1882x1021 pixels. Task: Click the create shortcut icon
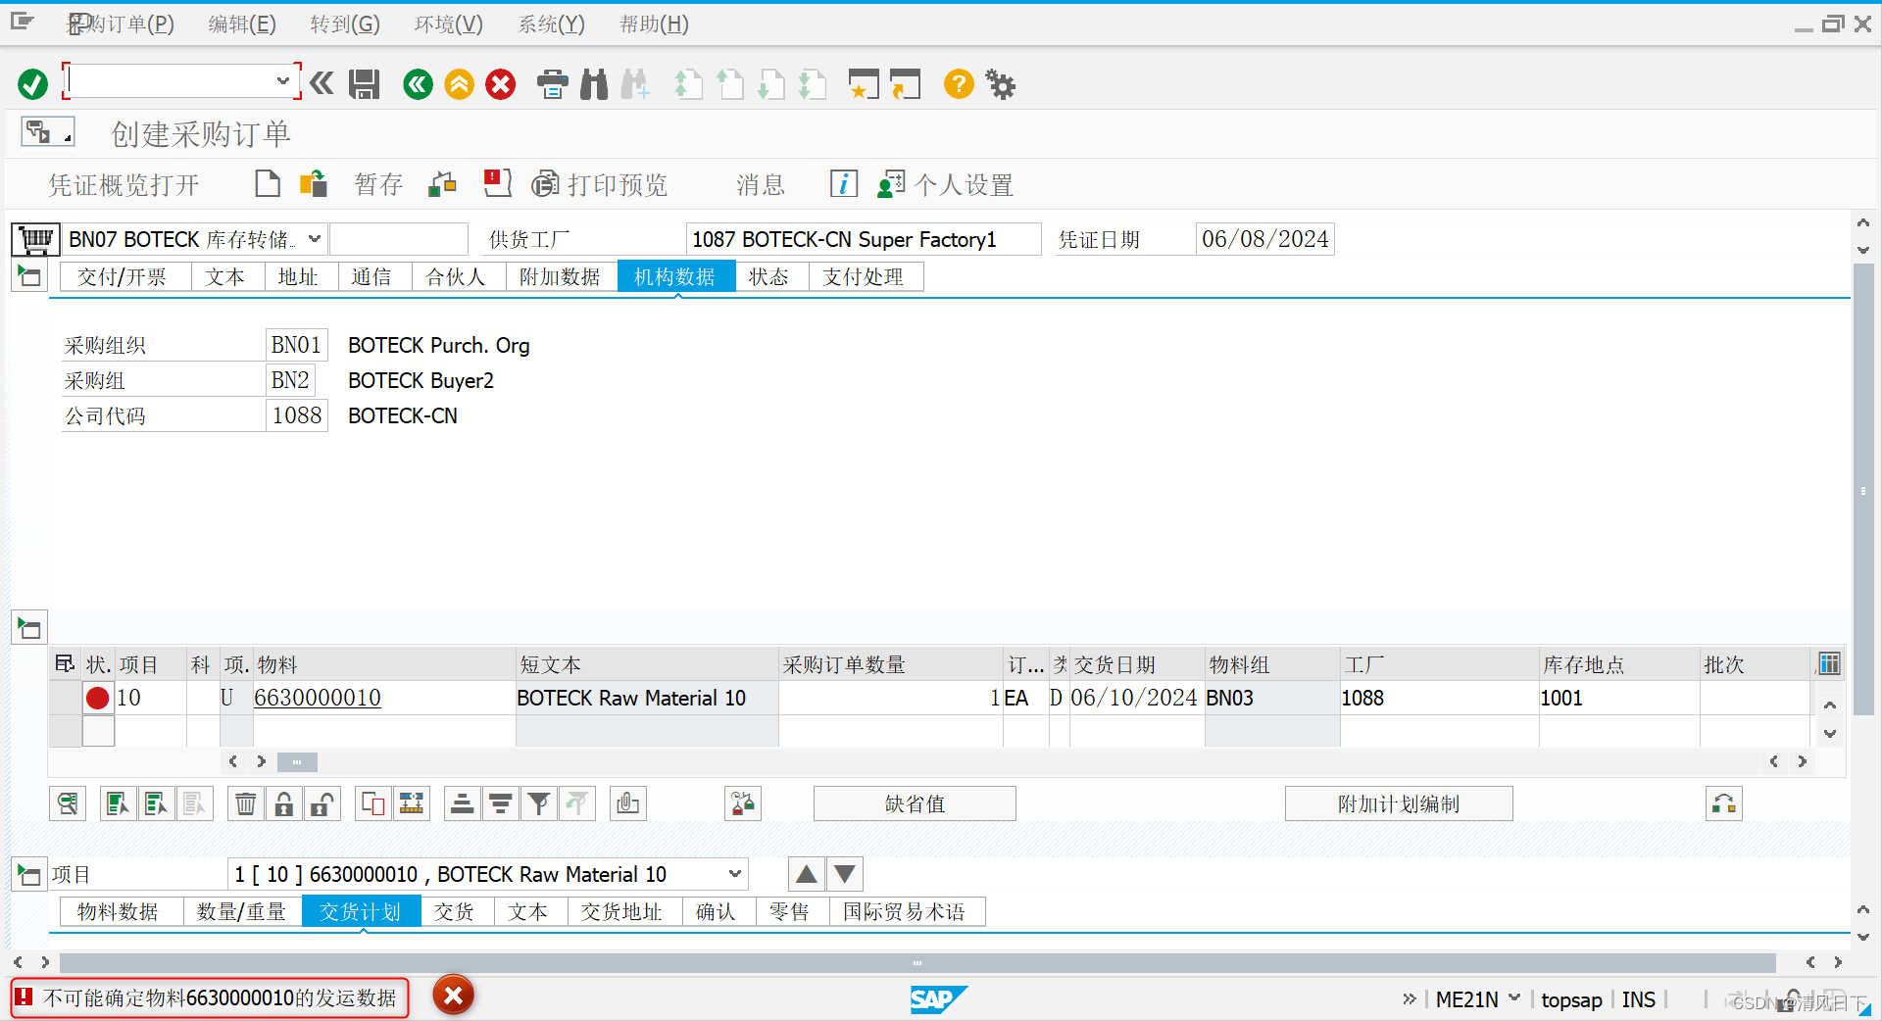click(906, 84)
